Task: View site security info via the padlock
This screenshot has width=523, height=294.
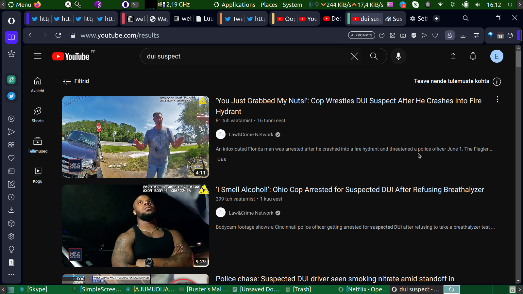Action: pos(73,35)
